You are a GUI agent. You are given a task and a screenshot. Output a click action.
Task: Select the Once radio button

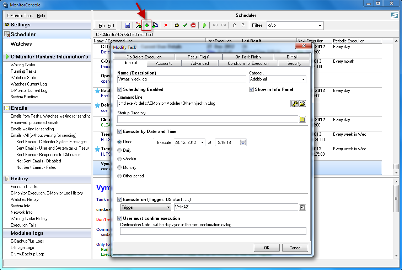tap(119, 142)
